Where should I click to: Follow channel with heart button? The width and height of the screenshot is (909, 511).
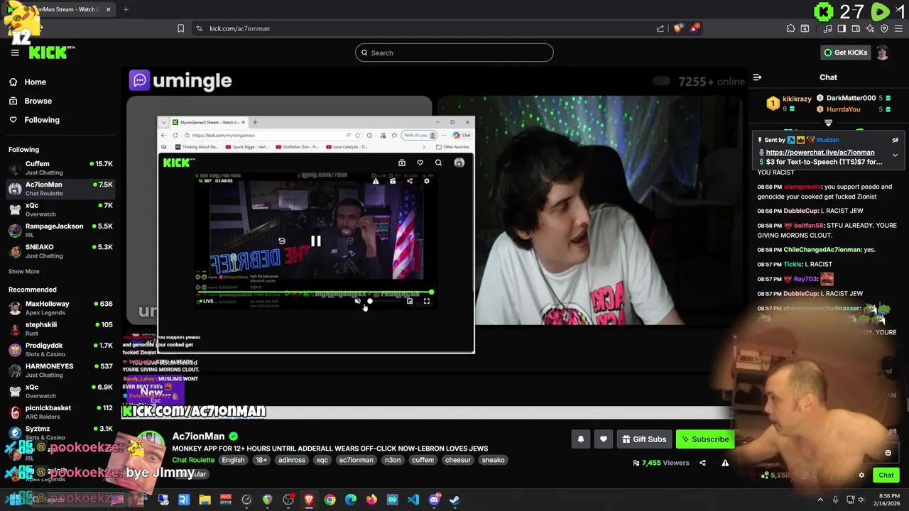coord(604,439)
